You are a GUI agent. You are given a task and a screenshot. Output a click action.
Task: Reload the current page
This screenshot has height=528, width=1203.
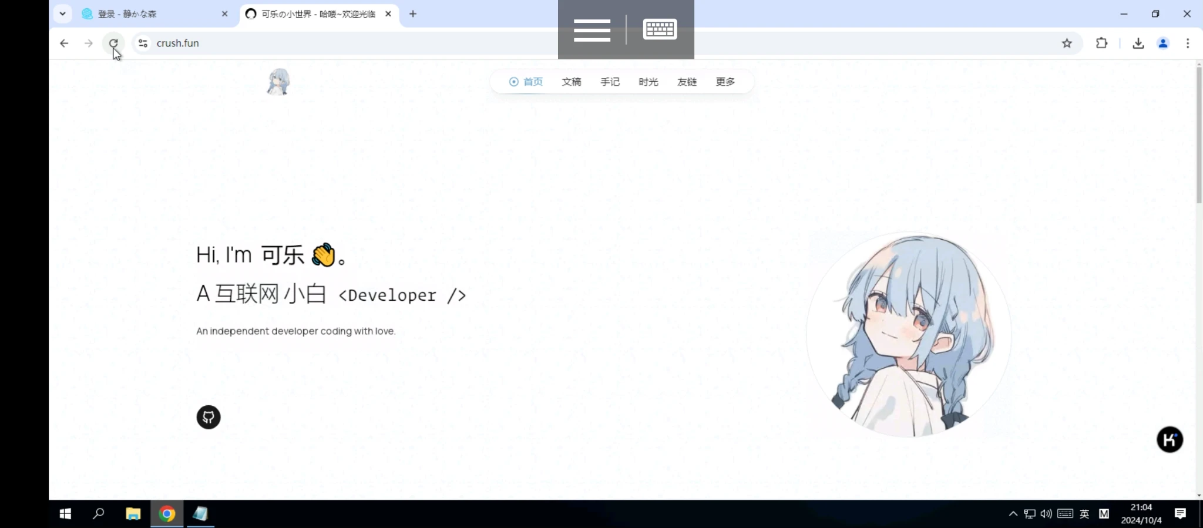coord(113,43)
